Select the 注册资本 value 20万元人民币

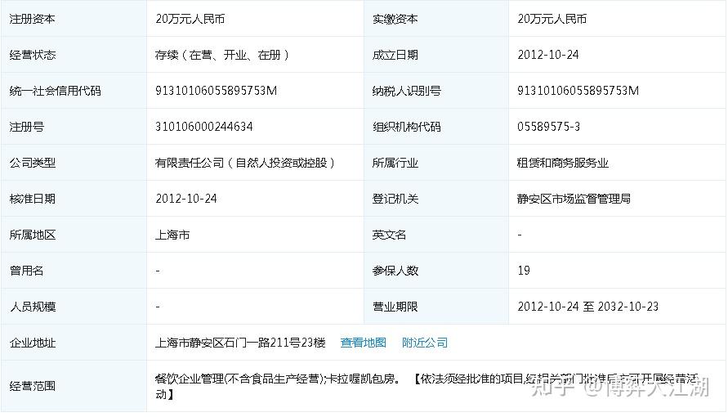pos(190,19)
